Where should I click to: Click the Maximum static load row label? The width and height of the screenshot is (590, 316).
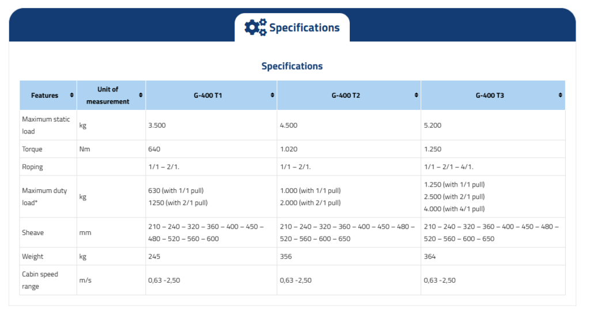click(x=46, y=125)
